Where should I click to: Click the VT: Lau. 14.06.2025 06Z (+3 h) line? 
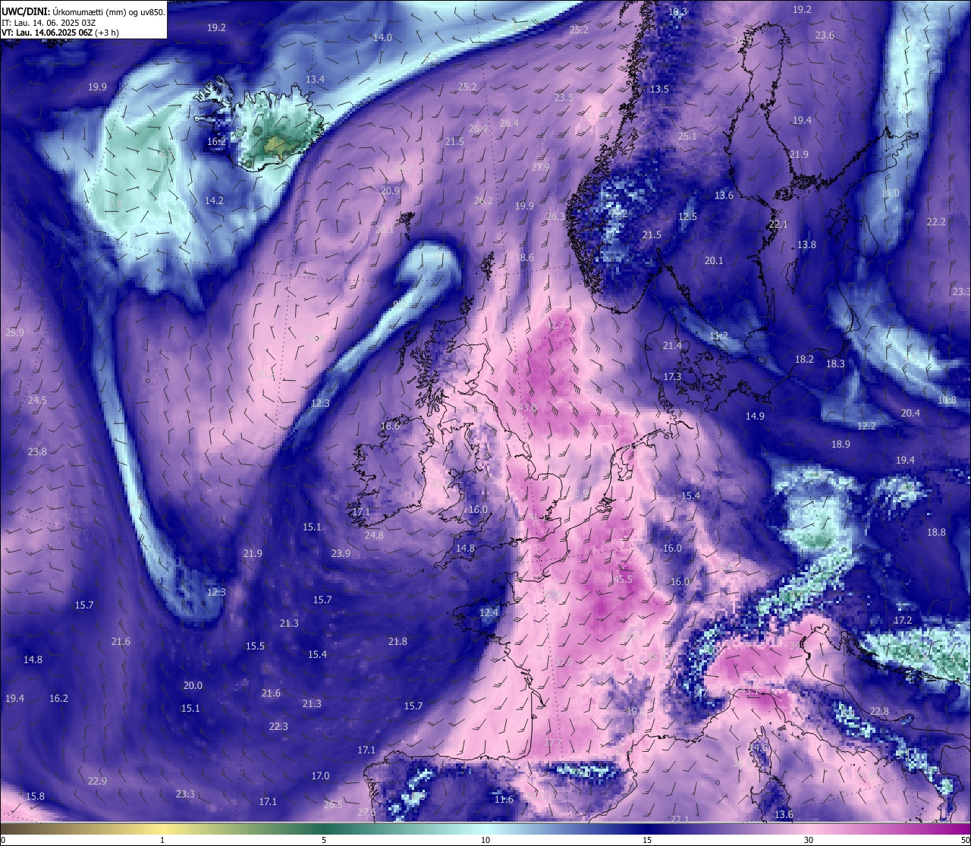point(60,33)
